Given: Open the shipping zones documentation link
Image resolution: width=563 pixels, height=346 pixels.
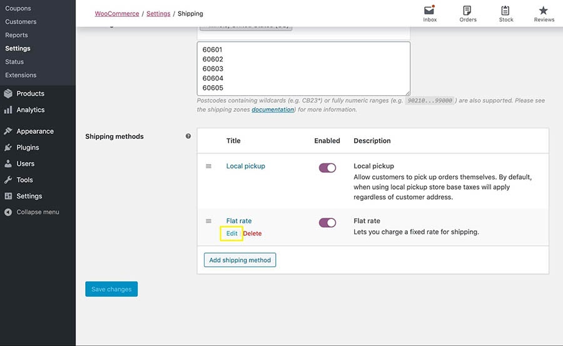Looking at the screenshot, I should click(273, 109).
